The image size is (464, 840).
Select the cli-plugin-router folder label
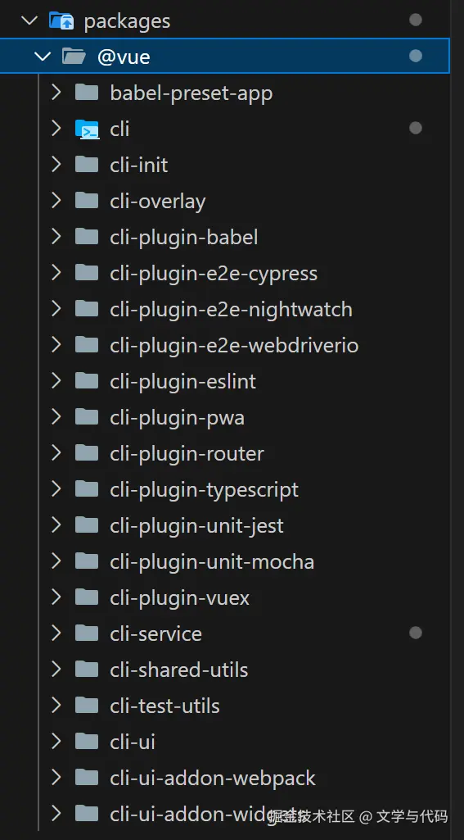pos(187,454)
